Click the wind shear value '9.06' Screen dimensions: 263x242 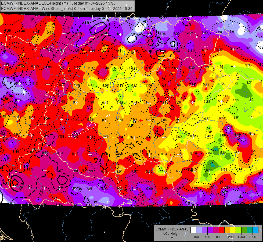pos(64,33)
